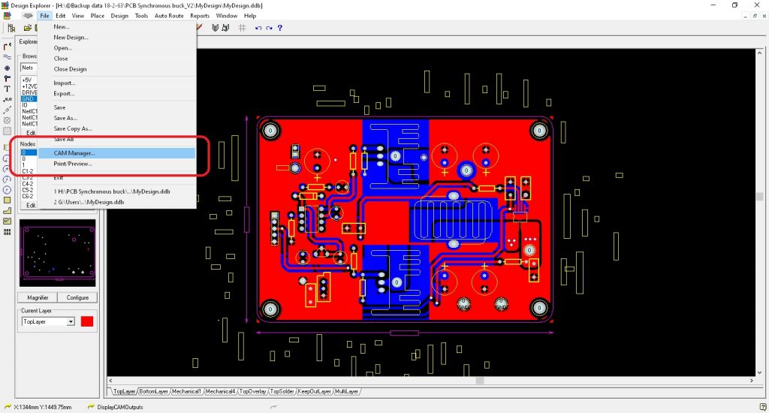The width and height of the screenshot is (769, 413).
Task: Choose Close Design from the File menu
Action: tap(117, 69)
